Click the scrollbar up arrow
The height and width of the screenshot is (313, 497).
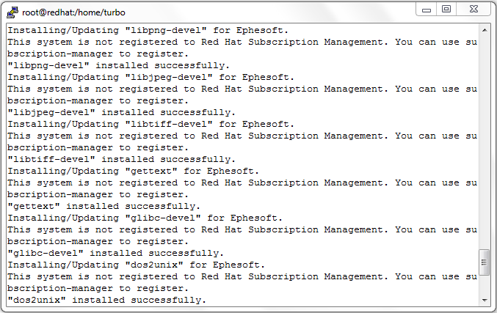pyautogui.click(x=485, y=30)
